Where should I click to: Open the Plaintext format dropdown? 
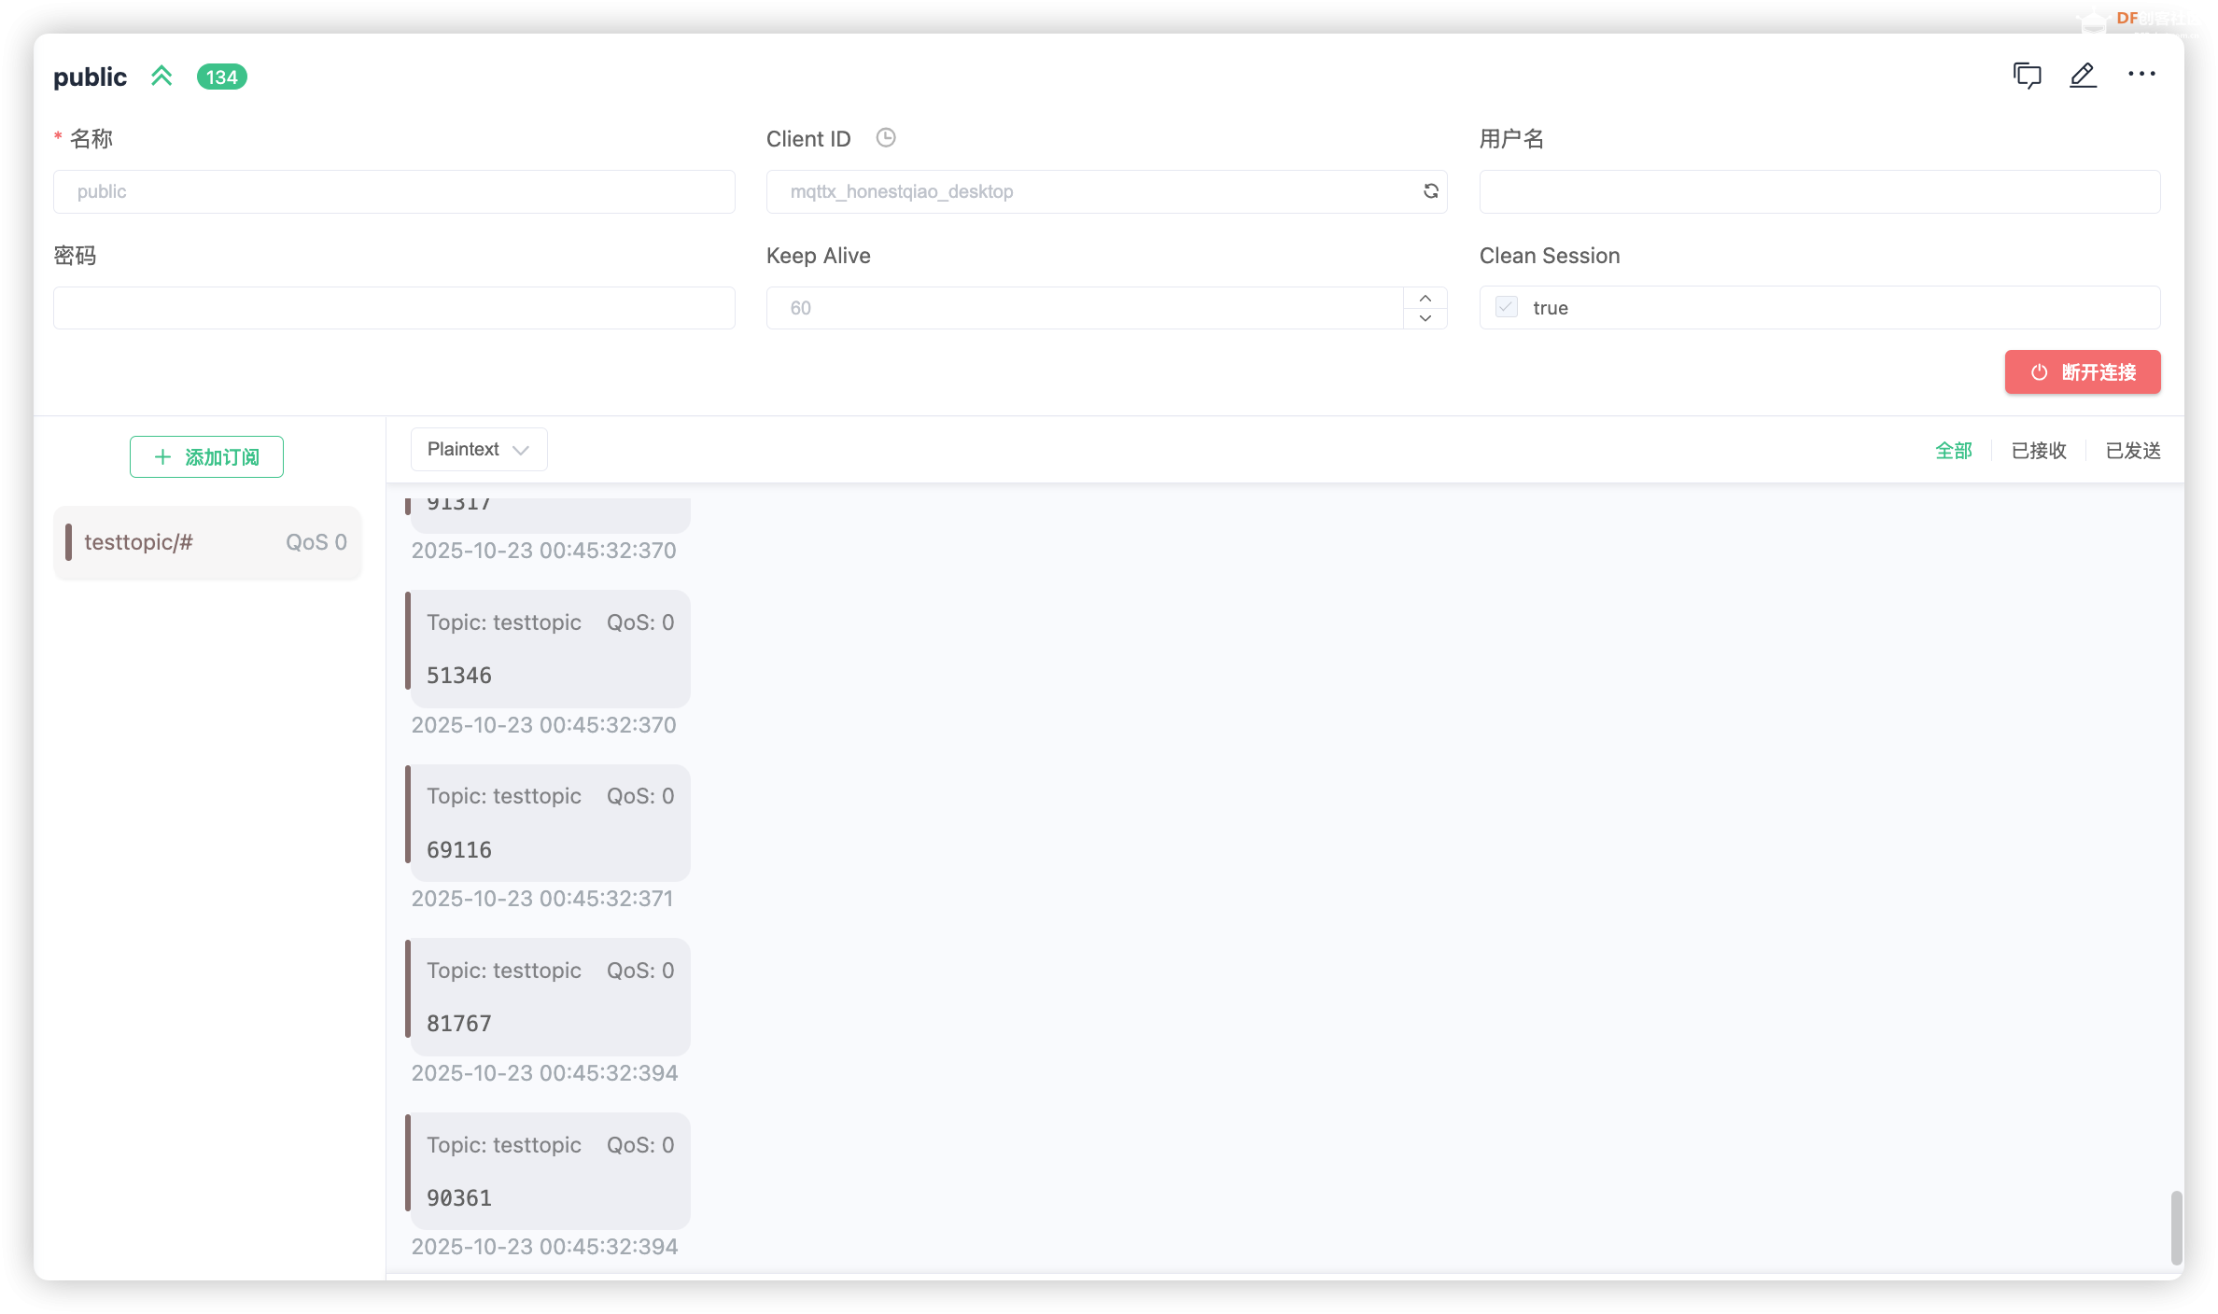tap(478, 450)
